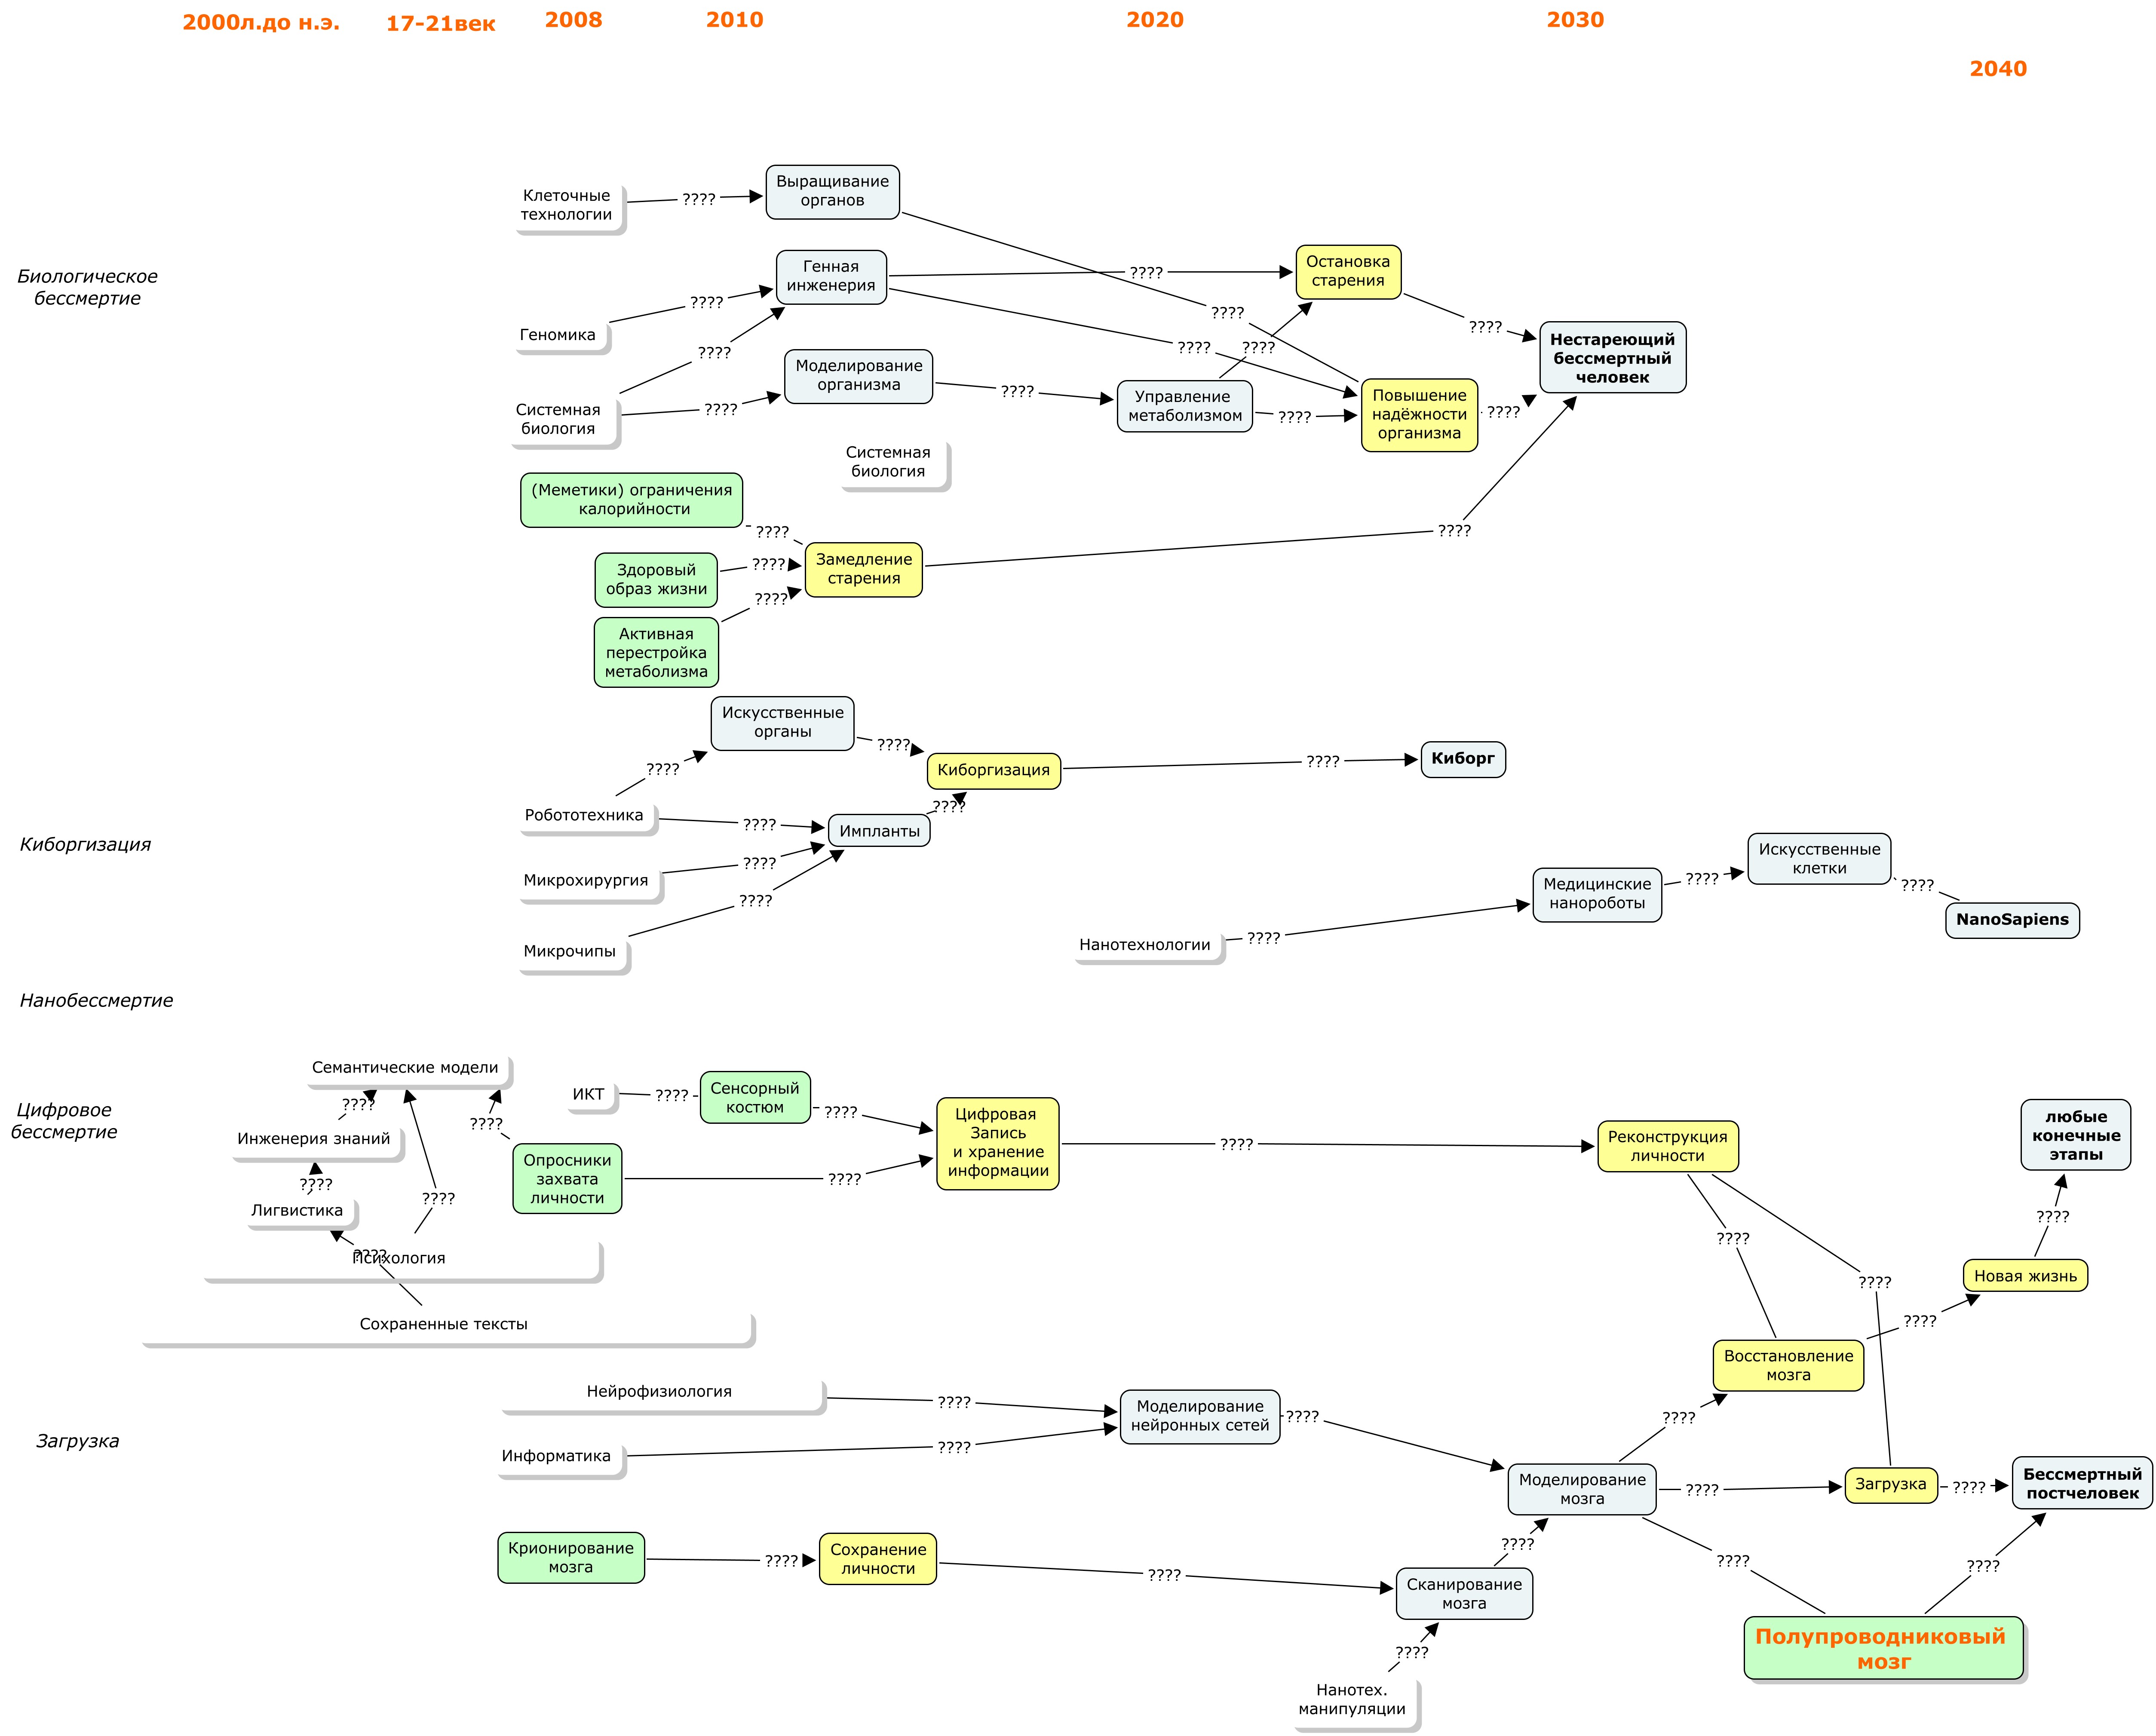Select the 'любые конечные этапы' node
Screen dimensions: 2156x1736
tap(2076, 1135)
